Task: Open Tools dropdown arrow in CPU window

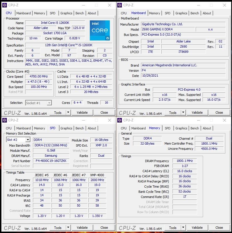Action: pos(68,112)
